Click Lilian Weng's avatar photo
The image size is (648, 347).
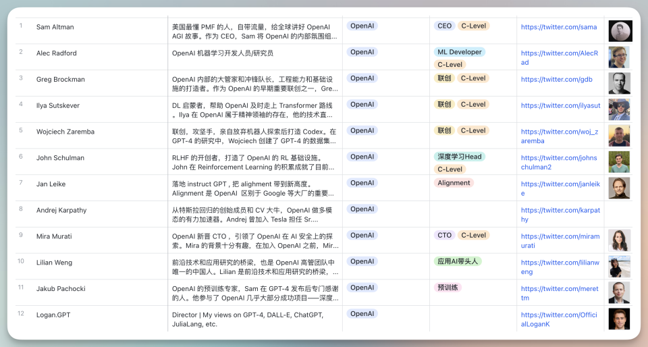coord(619,267)
